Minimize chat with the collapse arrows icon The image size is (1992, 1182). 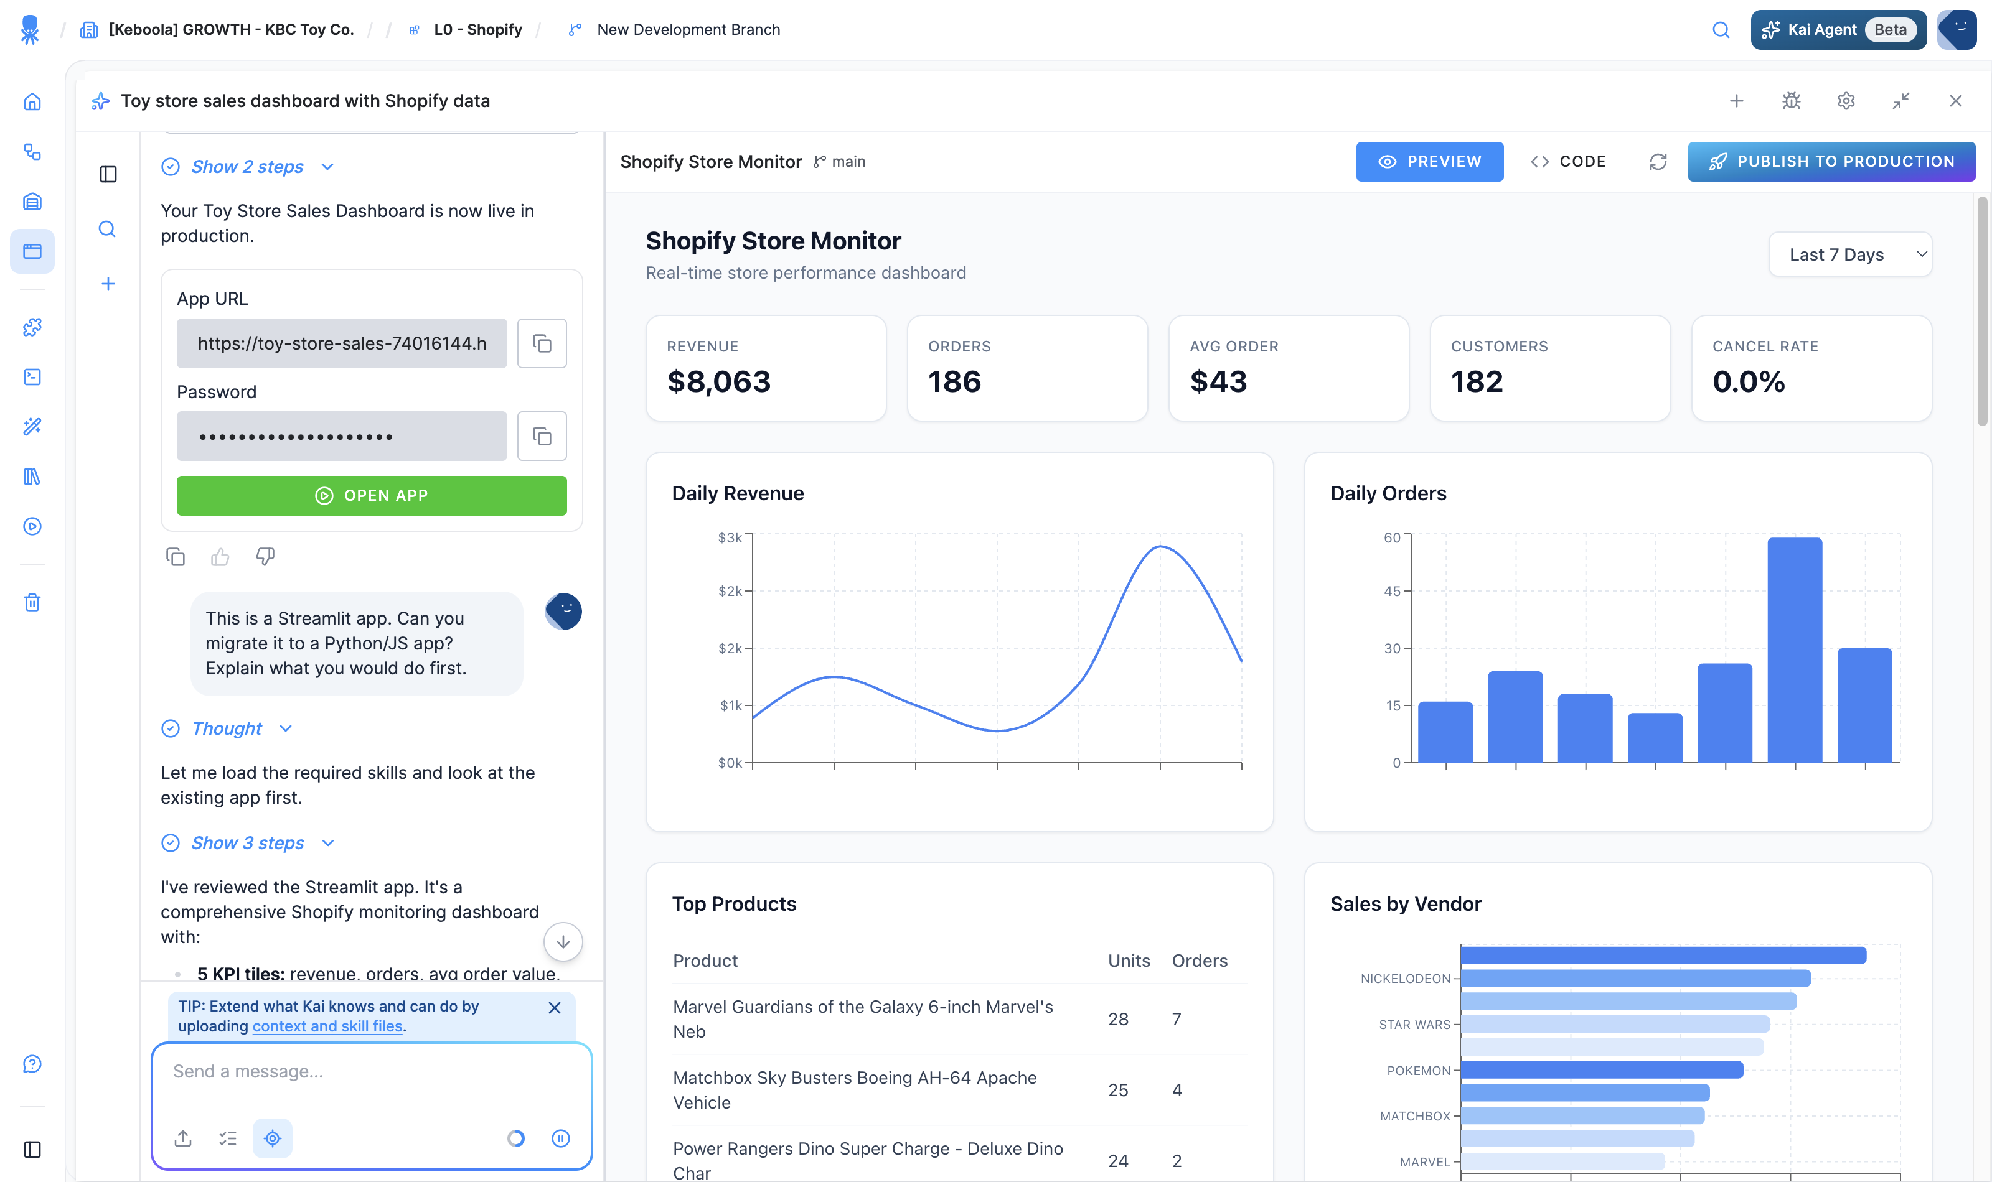coord(1901,100)
